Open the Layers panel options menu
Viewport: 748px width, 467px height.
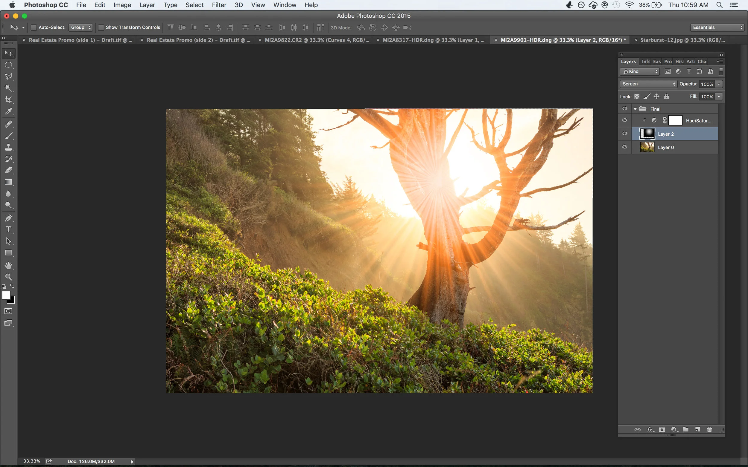[720, 62]
